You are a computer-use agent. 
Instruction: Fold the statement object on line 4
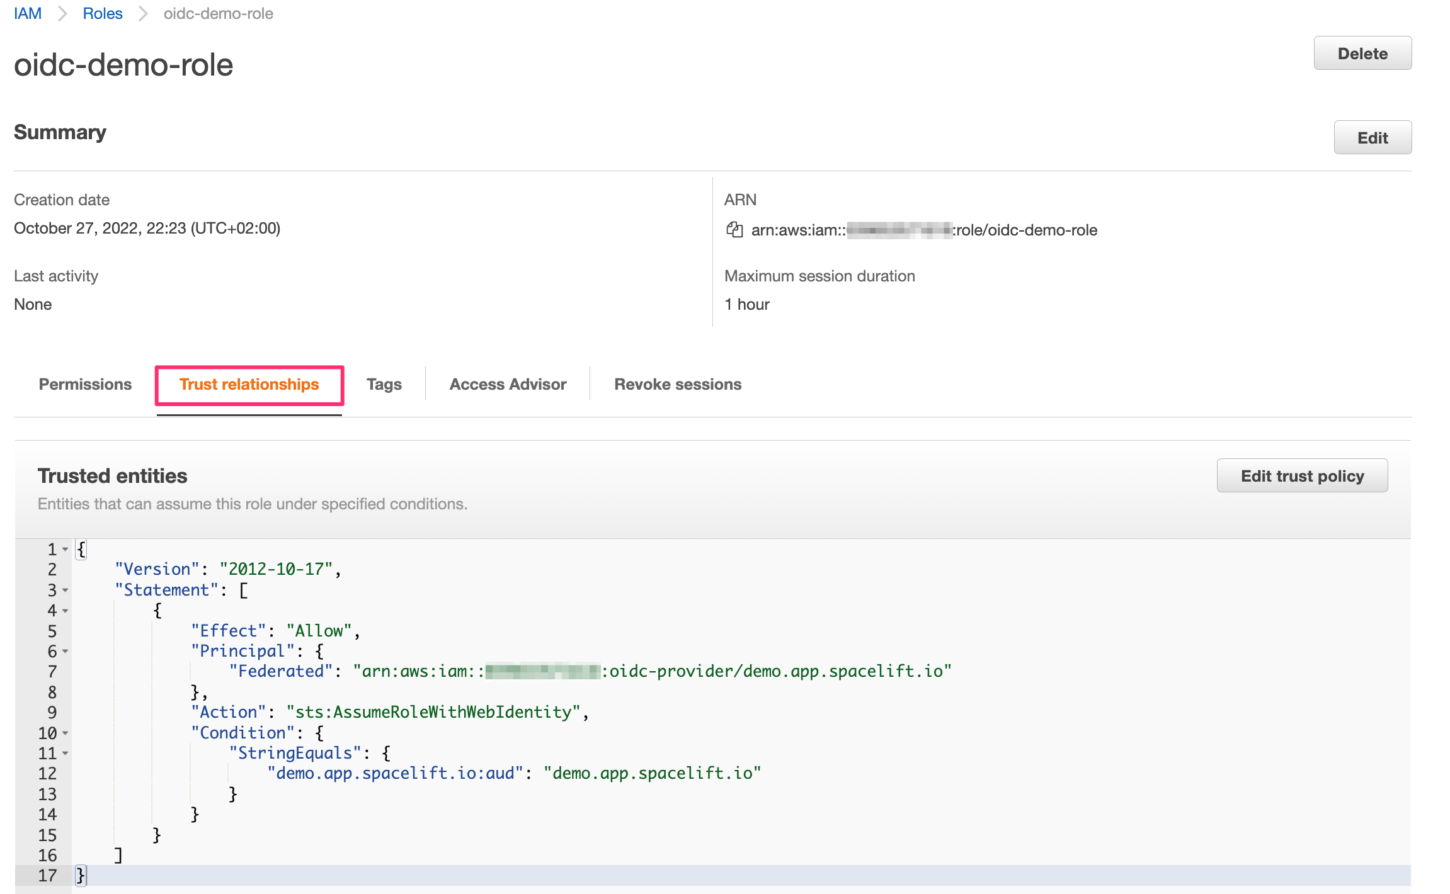point(66,611)
